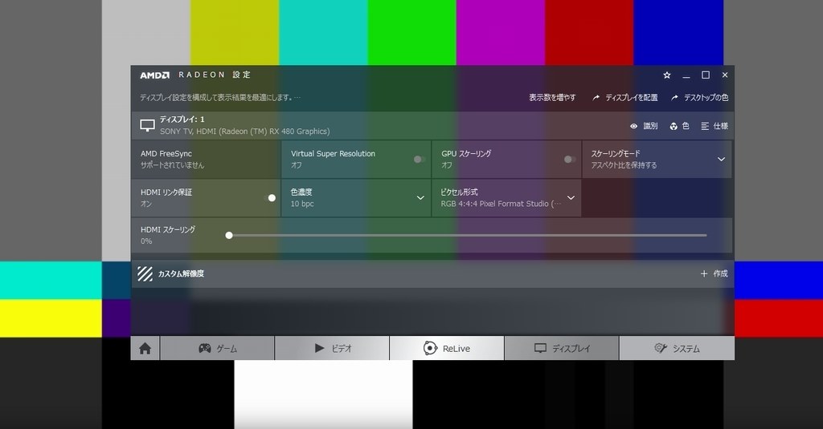Switch to the ディスプレイ tab

[562, 348]
